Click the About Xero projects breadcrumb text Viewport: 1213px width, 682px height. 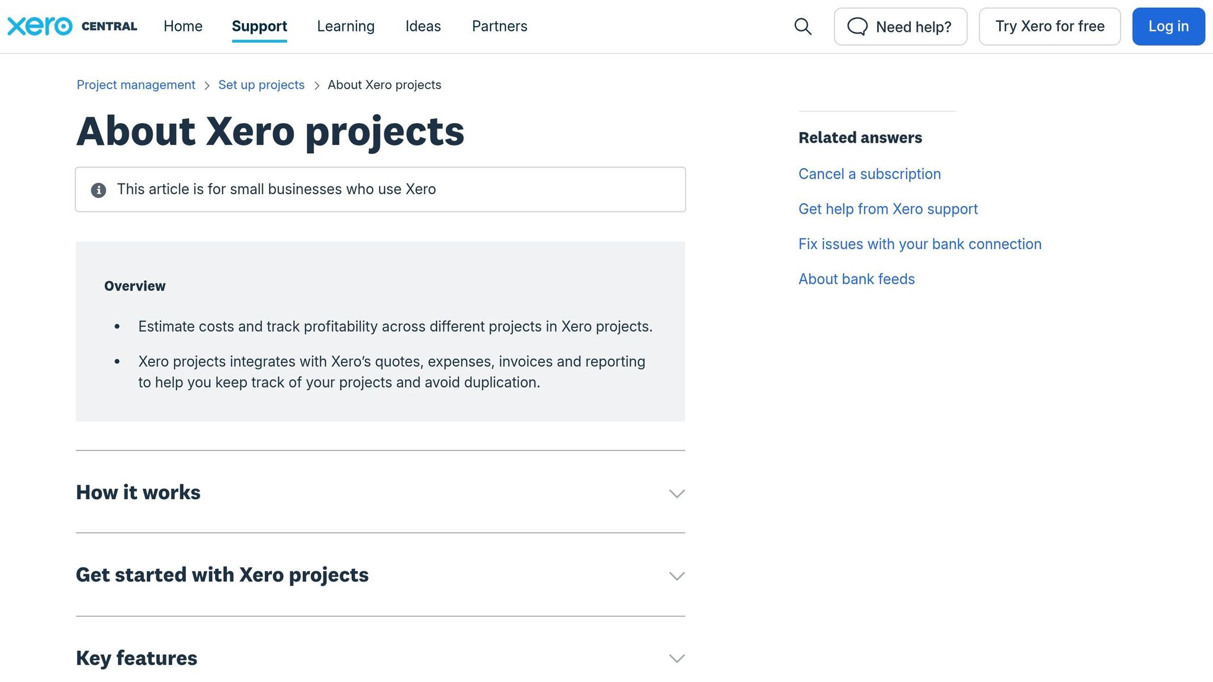coord(384,85)
